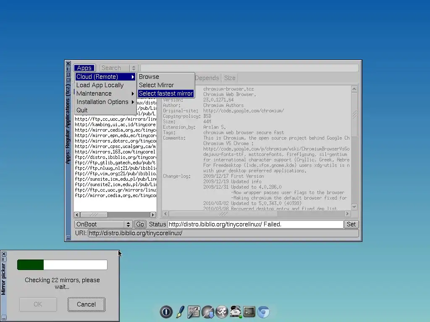
Task: Click the mirror list horizontal scrollbar thumb
Action: [x=94, y=215]
